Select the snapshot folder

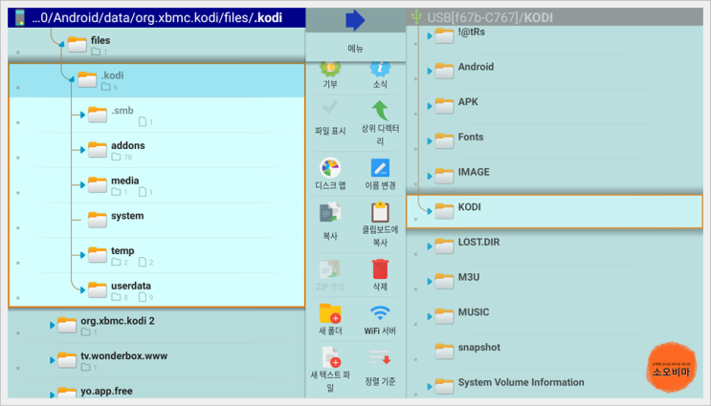tap(554, 352)
